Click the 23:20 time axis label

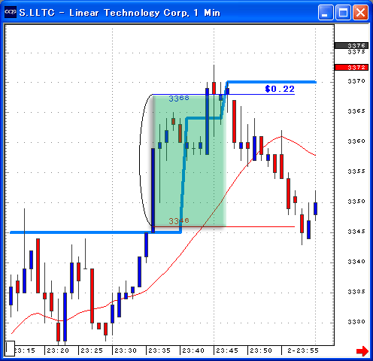click(x=58, y=350)
